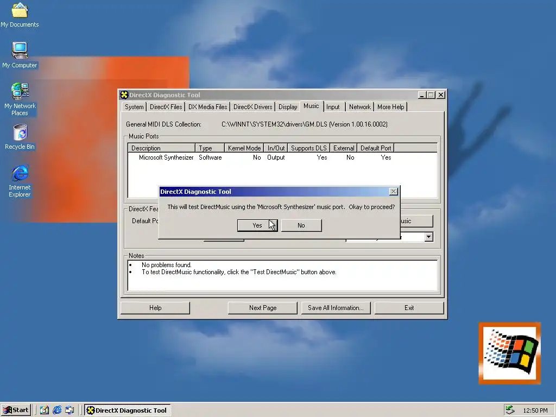Click the Default Port column header

(x=376, y=148)
